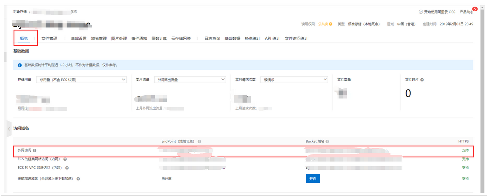The width and height of the screenshot is (487, 196).
Task: Click 支持 in the ECS 的 VPC 网络访问 row
Action: (465, 168)
